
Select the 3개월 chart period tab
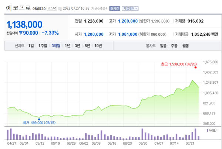point(56,46)
